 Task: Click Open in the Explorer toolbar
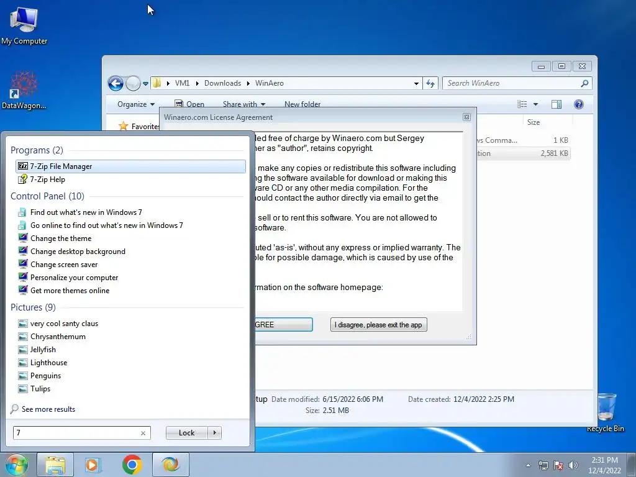[x=189, y=104]
